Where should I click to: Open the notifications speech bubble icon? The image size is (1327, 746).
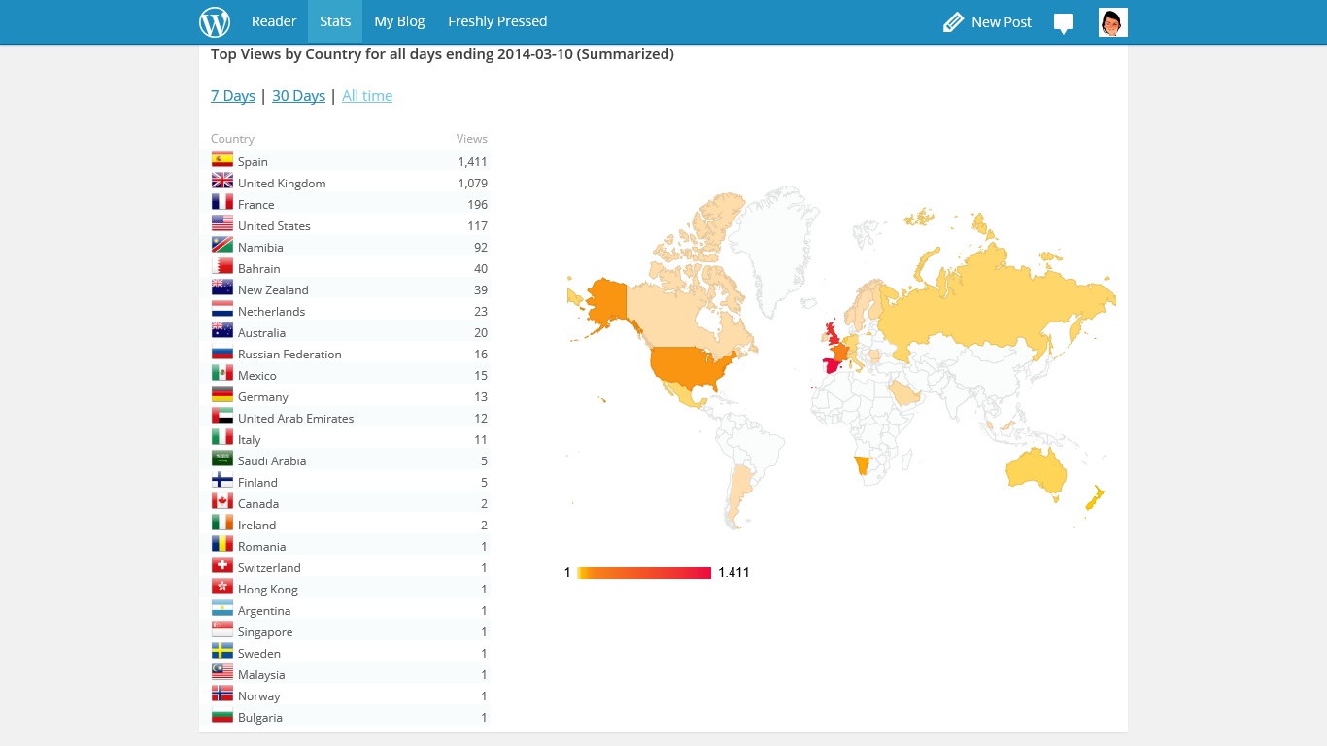click(x=1064, y=23)
